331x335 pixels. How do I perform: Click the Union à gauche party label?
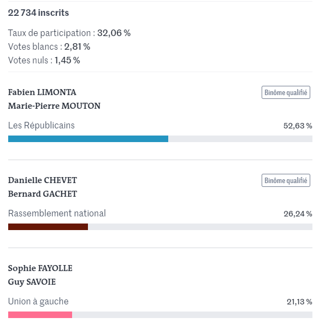(38, 302)
